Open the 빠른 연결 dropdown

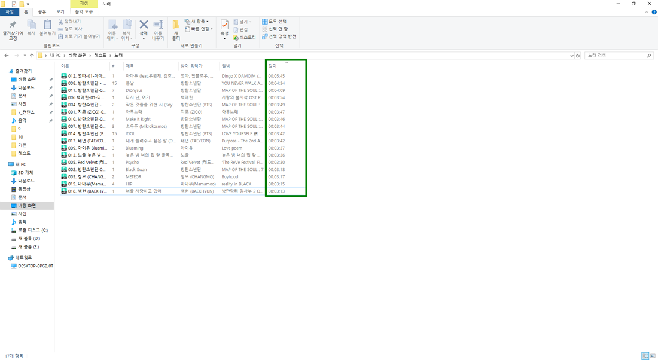199,29
